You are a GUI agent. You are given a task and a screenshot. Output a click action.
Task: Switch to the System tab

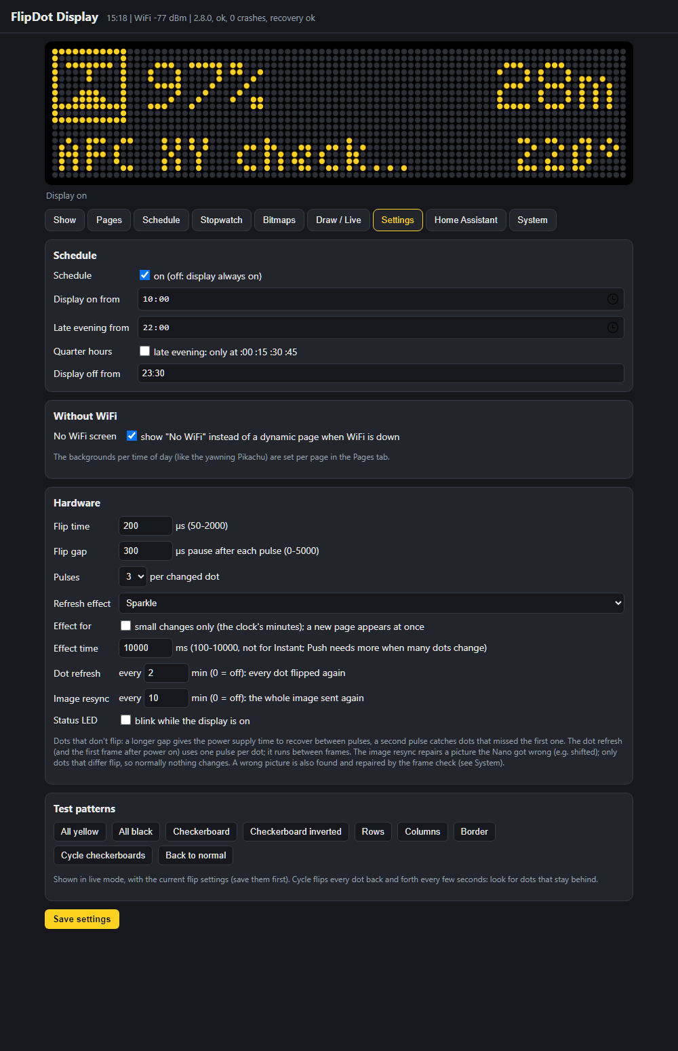[x=532, y=220]
